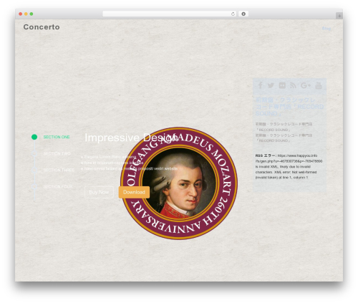358x303 pixels.
Task: Open the RSS feed icon
Action: pos(293,85)
